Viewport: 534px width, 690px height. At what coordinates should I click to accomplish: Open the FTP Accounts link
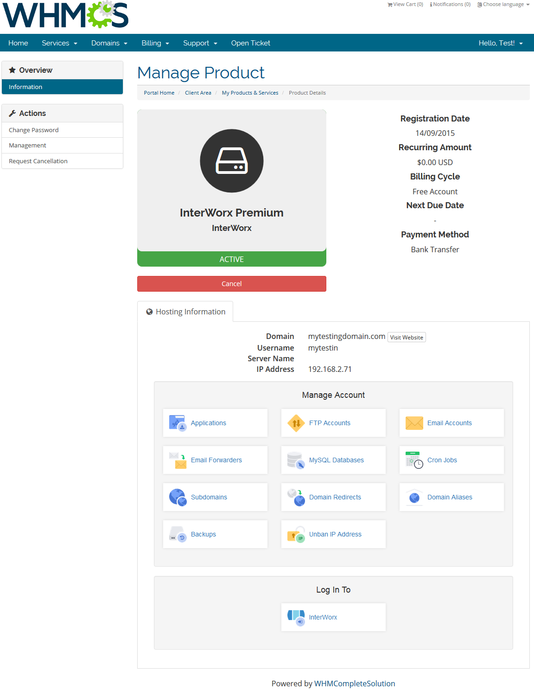[330, 423]
